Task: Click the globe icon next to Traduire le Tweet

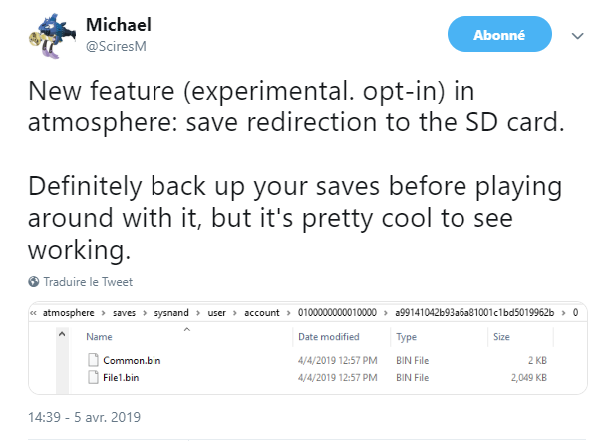Action: [x=34, y=281]
